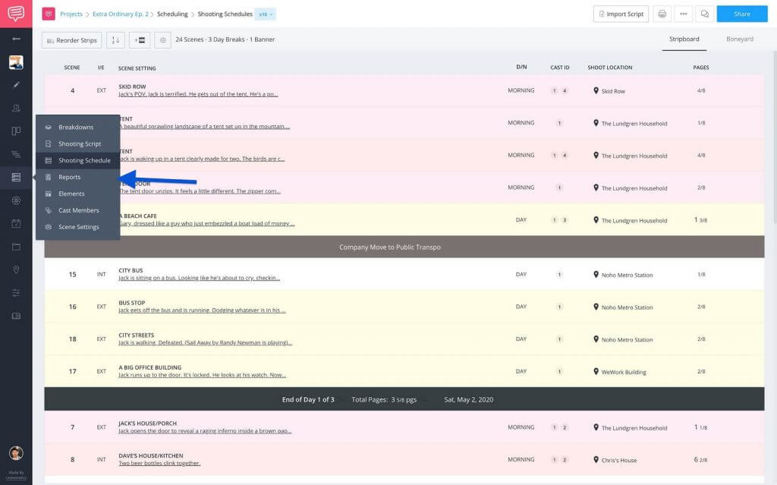Click the pencil icon in the sidebar
Viewport: 777px width, 485px height.
point(16,85)
